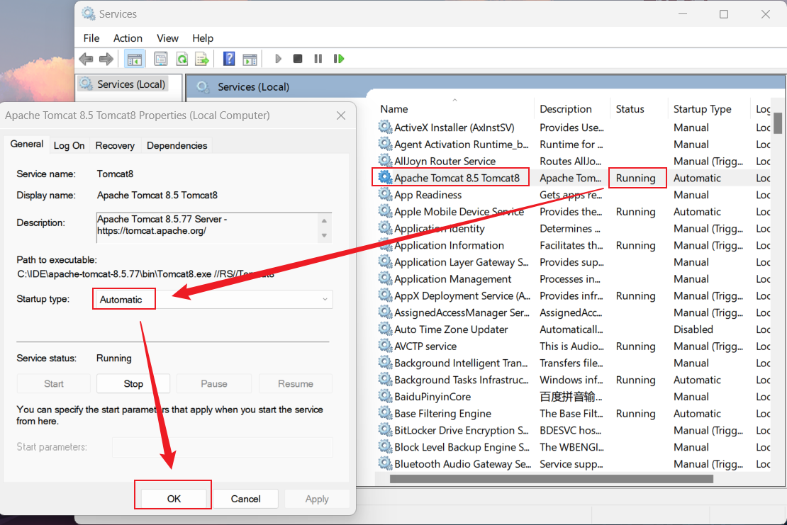Image resolution: width=787 pixels, height=525 pixels.
Task: Click gear icon of Bluetooth Audio Gateway service
Action: point(385,463)
